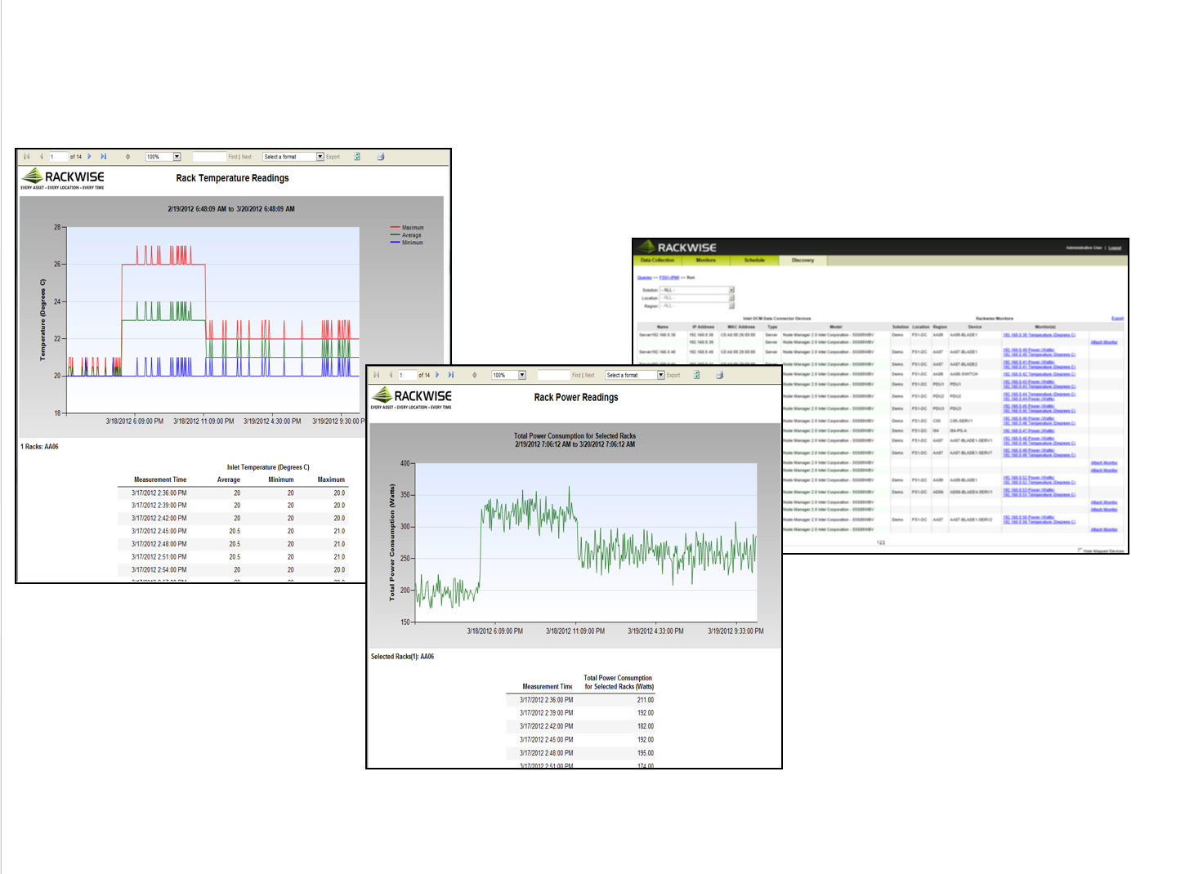Switch to the Monitors tab
This screenshot has height=874, width=1185.
(x=705, y=261)
